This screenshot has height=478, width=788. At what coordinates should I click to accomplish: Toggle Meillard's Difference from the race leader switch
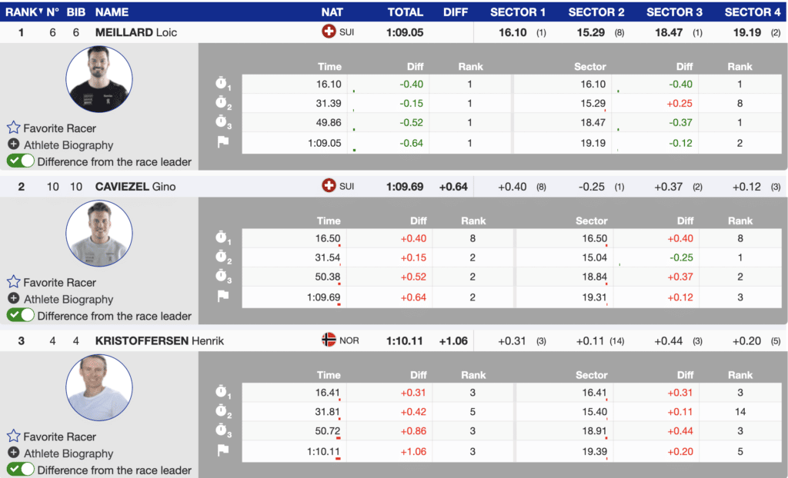[21, 161]
